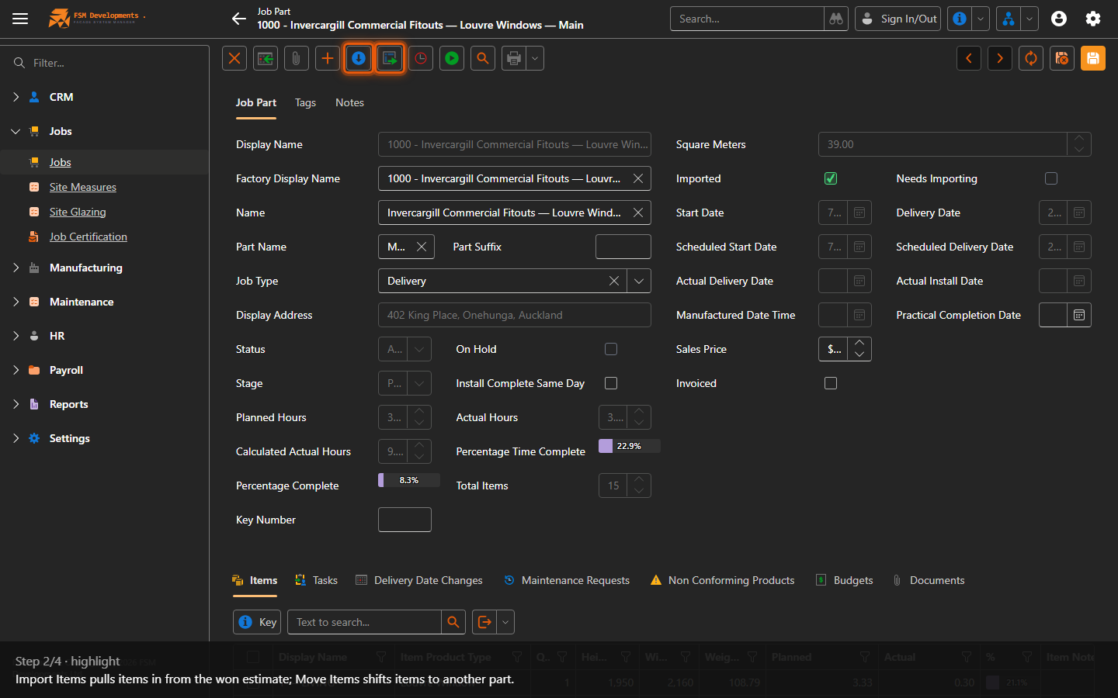This screenshot has width=1118, height=698.
Task: Click the export icon in Items toolbar
Action: [484, 622]
